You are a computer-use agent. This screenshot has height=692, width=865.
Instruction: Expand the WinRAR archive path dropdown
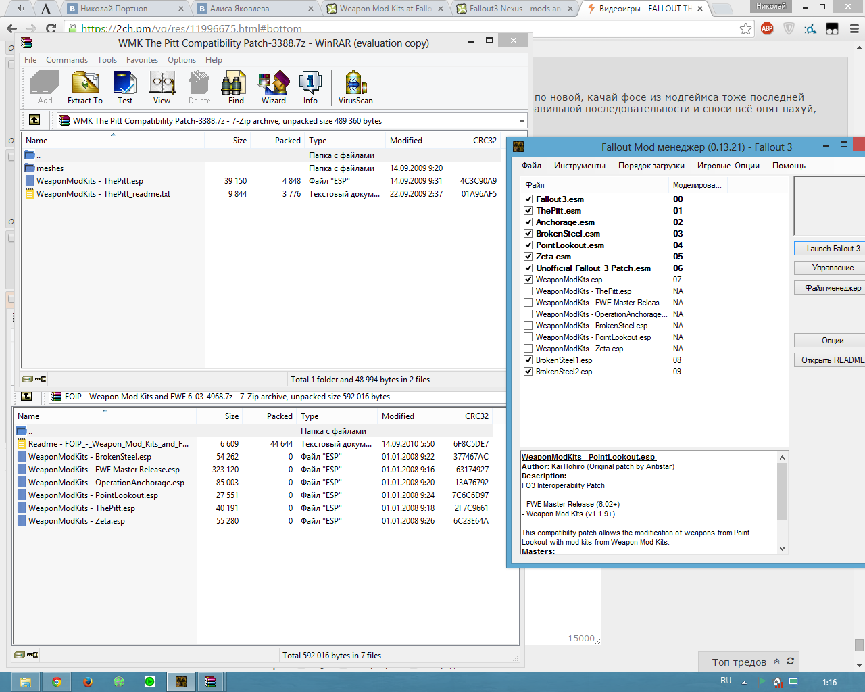pyautogui.click(x=521, y=120)
